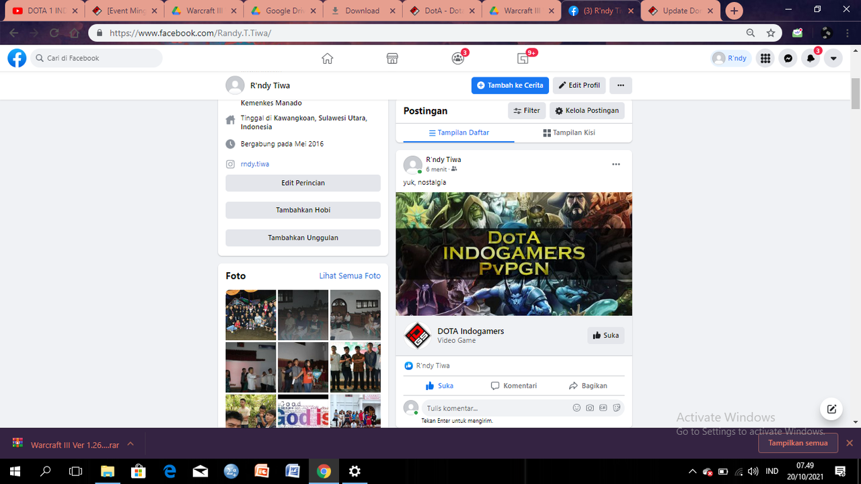Open the rndy.tiwa Instagram link

pos(255,164)
